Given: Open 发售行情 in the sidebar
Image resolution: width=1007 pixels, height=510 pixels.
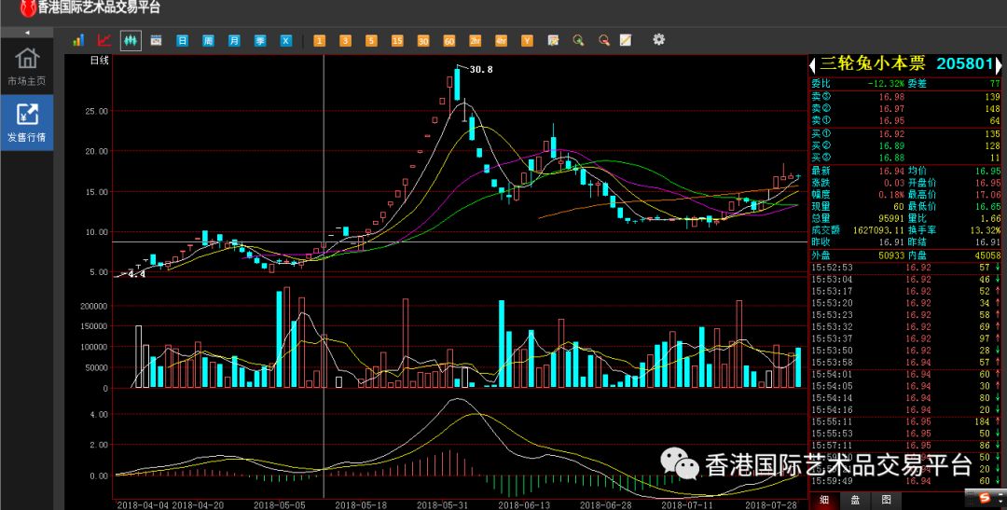Looking at the screenshot, I should click(x=27, y=122).
